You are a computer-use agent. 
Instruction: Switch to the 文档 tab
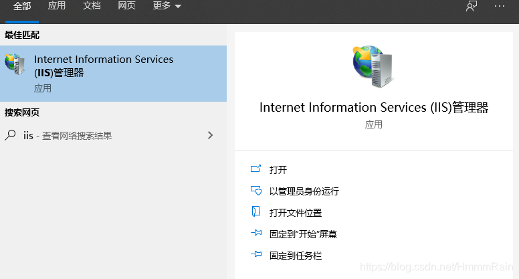click(x=92, y=5)
